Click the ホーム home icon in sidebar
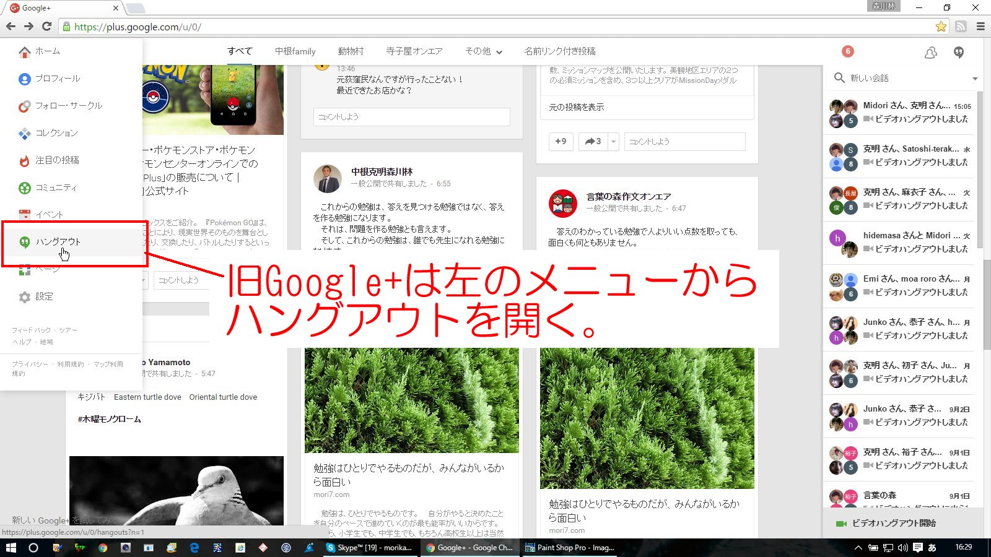 tap(24, 52)
